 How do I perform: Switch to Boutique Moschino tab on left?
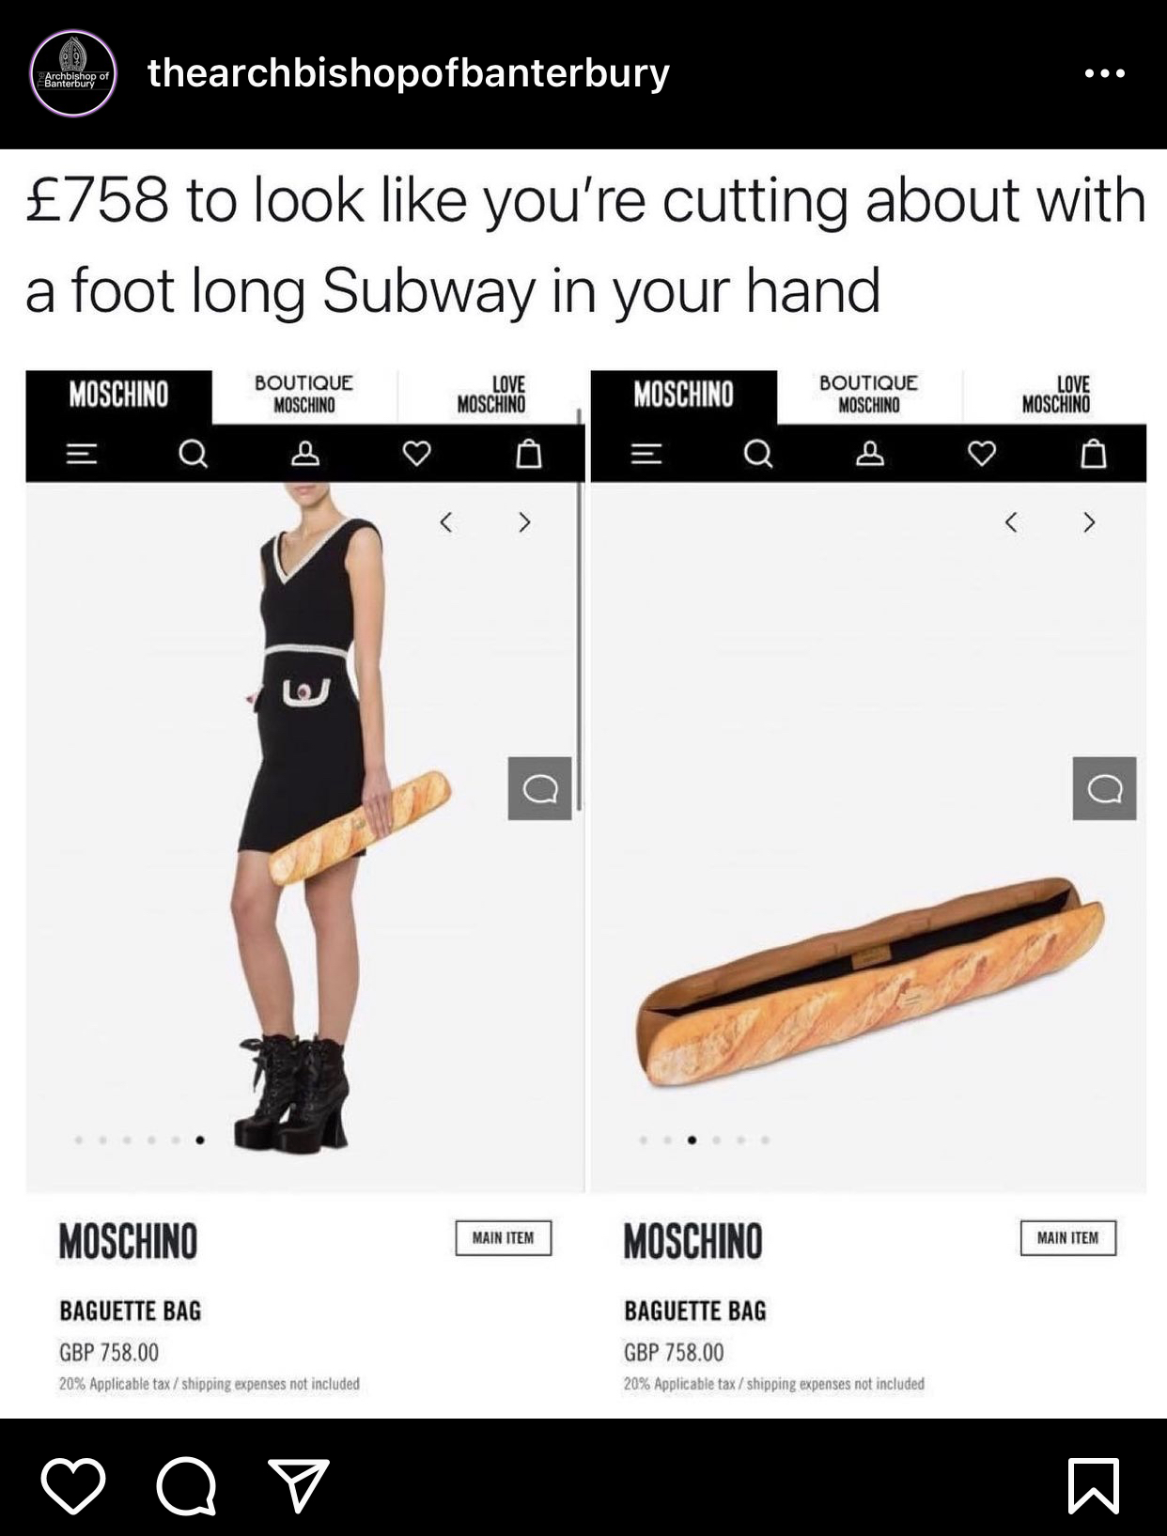click(304, 395)
